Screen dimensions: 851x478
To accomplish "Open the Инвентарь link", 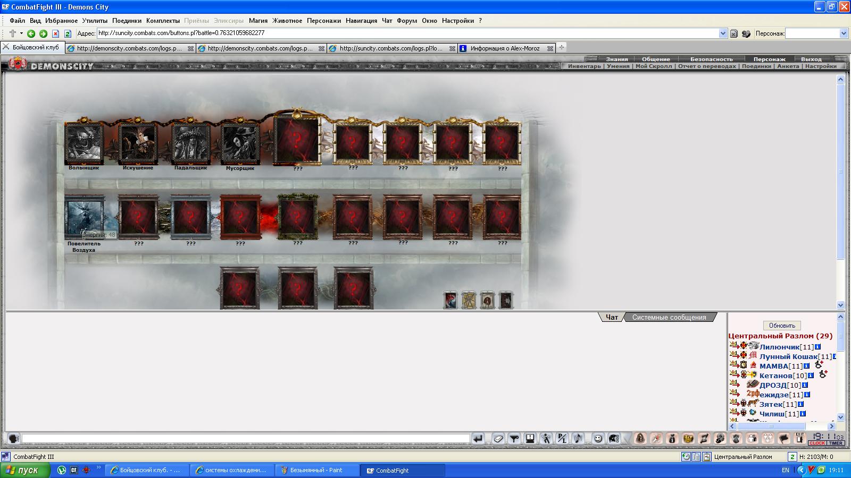I will tap(584, 66).
